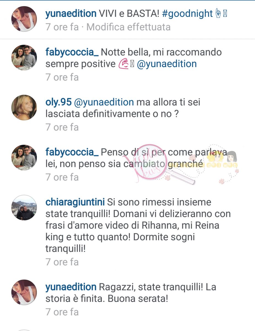Screen dimensions: 255x331
Task: Tap fabycoccia_ avatar beside Penso di sì comment
Action: pyautogui.click(x=24, y=158)
